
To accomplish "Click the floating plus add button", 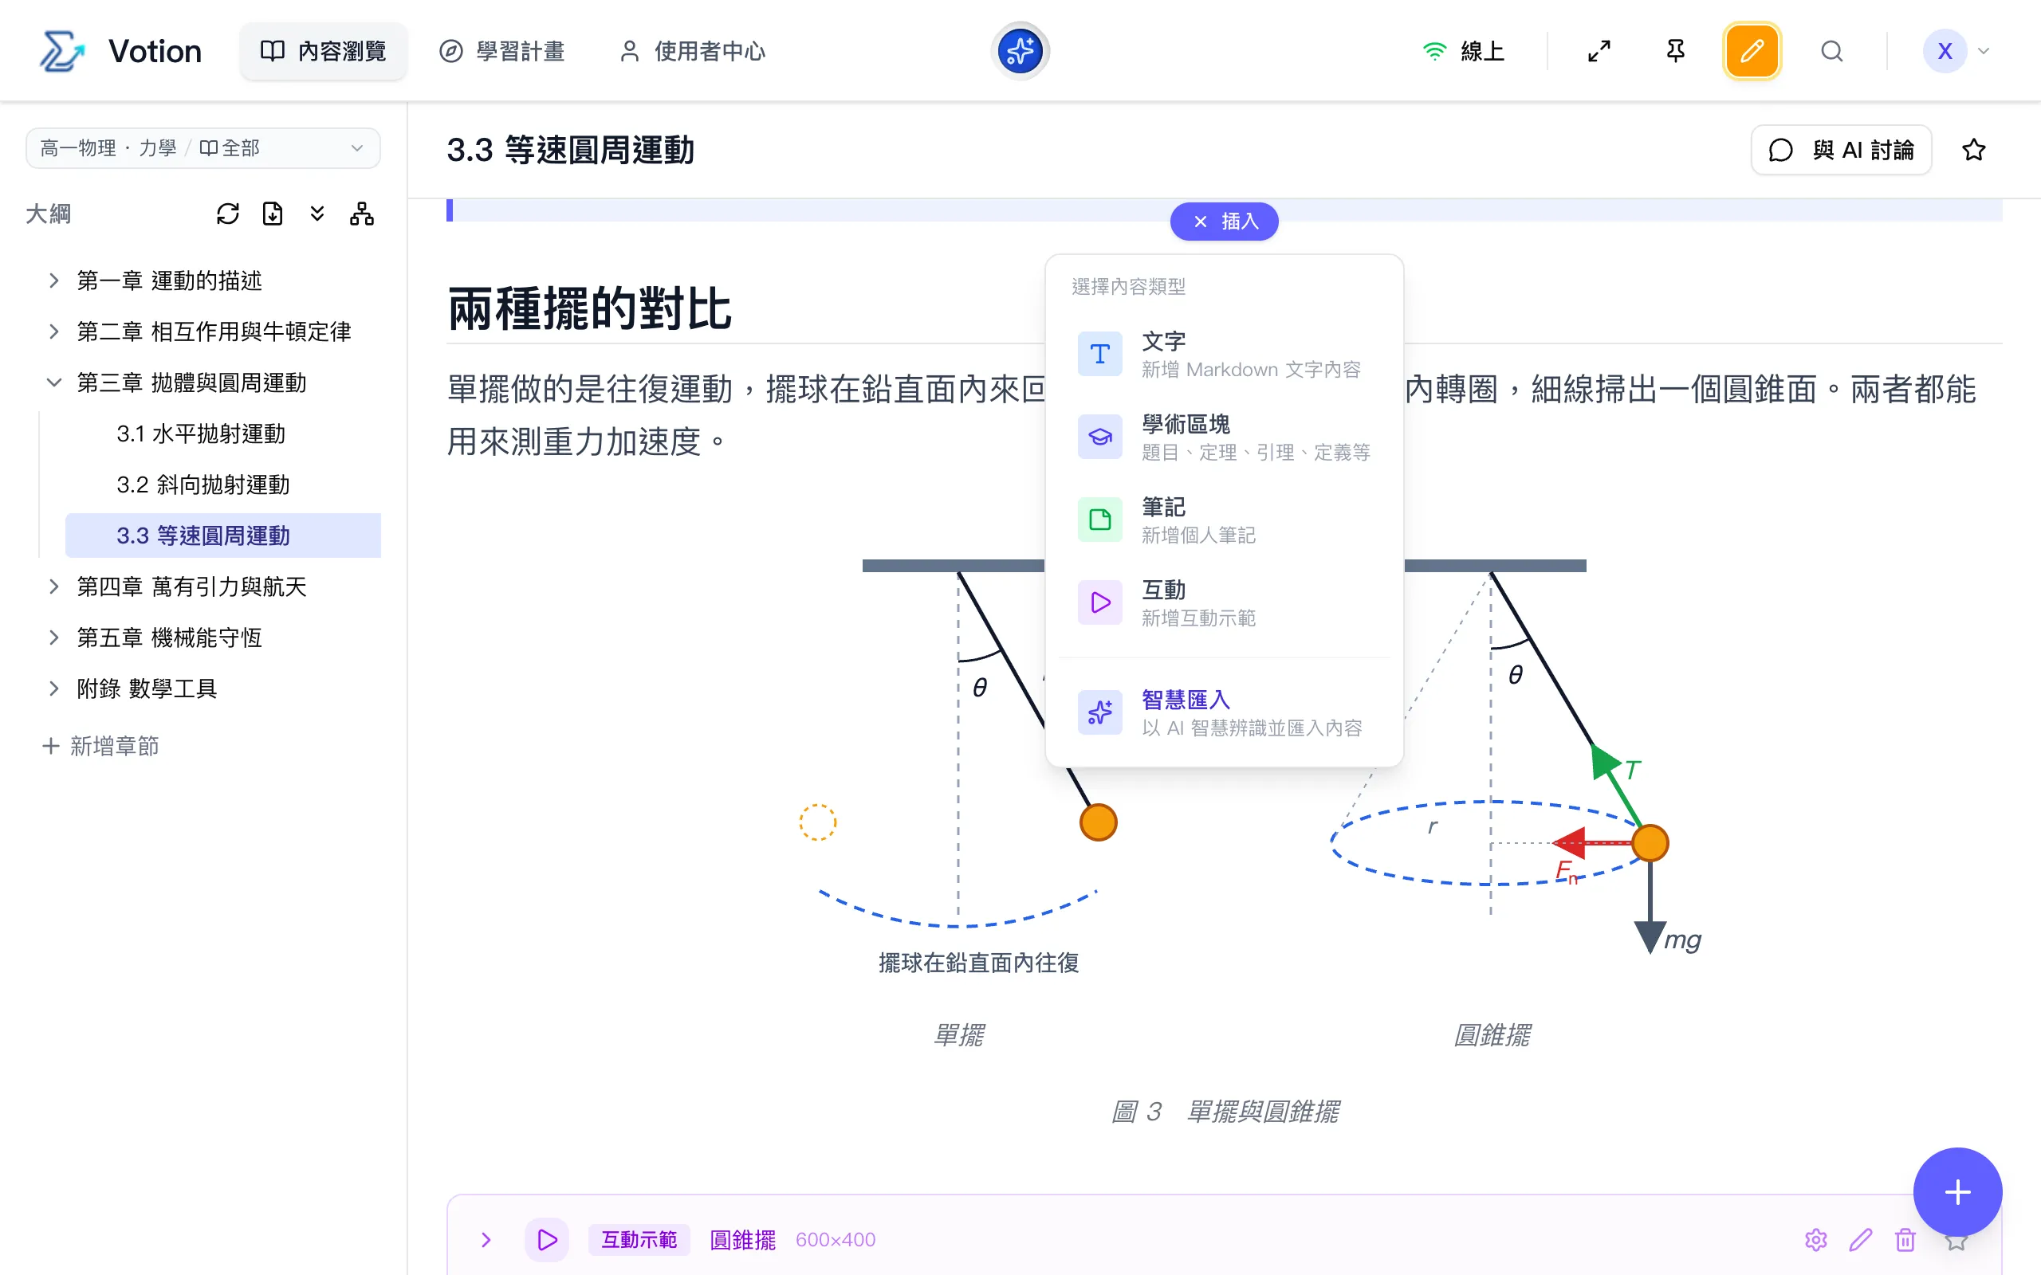I will 1957,1192.
